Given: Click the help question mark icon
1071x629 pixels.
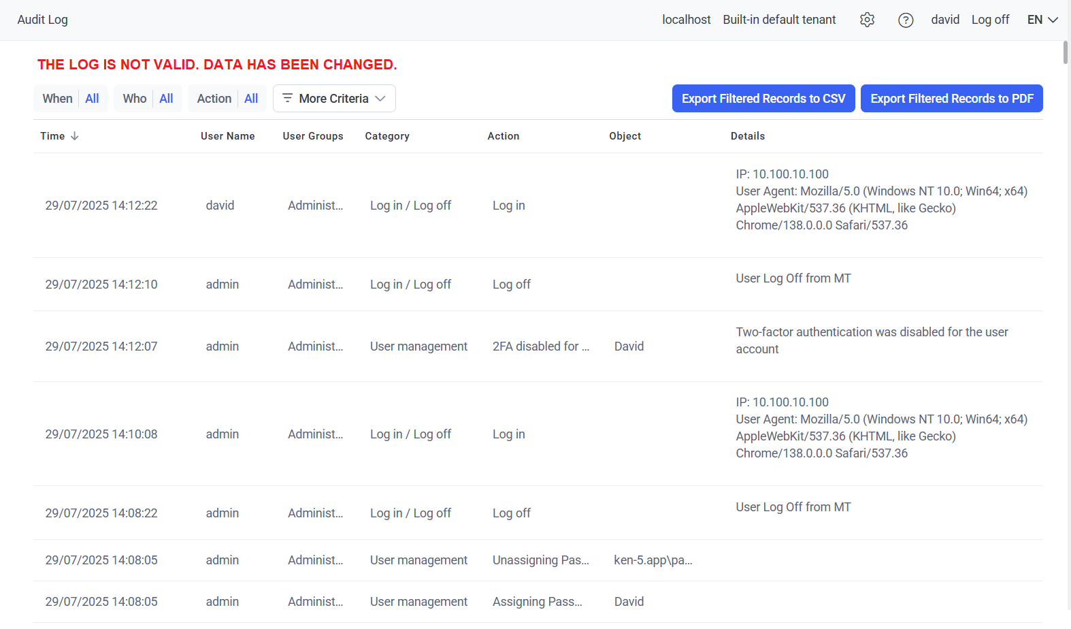Looking at the screenshot, I should (x=906, y=20).
